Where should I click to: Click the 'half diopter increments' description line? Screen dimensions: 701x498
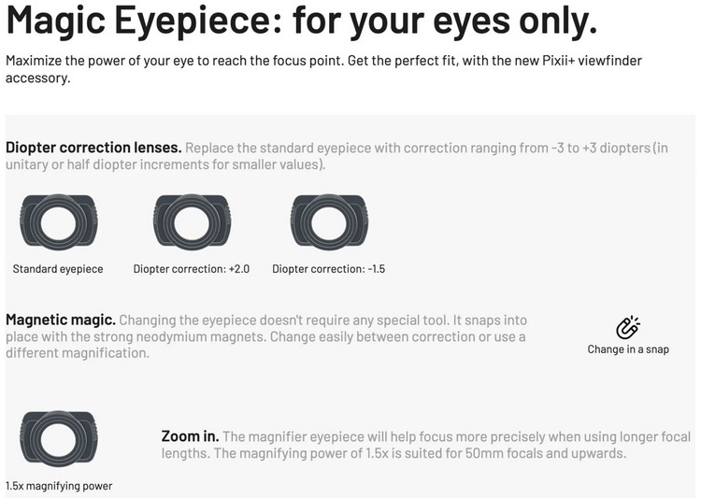pos(165,164)
